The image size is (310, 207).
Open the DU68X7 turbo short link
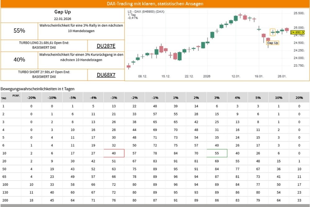[x=106, y=75]
